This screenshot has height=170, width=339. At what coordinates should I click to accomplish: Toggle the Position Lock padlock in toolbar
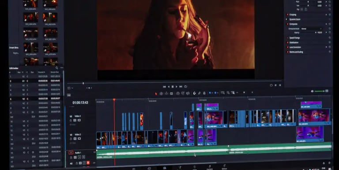click(204, 93)
